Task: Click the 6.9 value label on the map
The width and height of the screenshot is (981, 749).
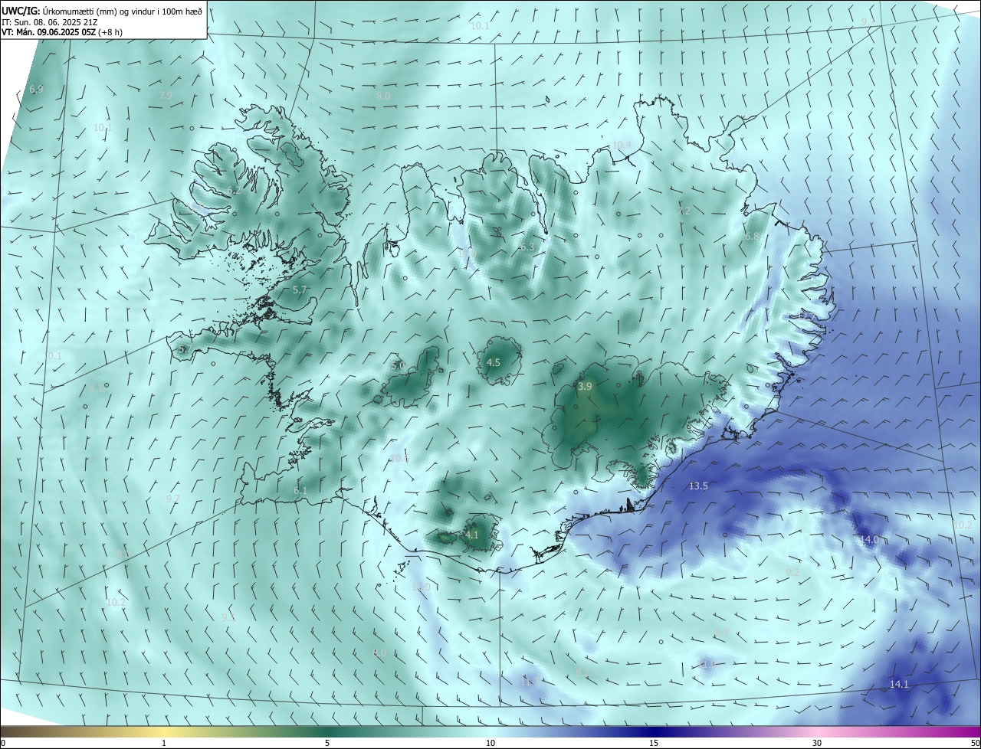Action: [x=36, y=90]
